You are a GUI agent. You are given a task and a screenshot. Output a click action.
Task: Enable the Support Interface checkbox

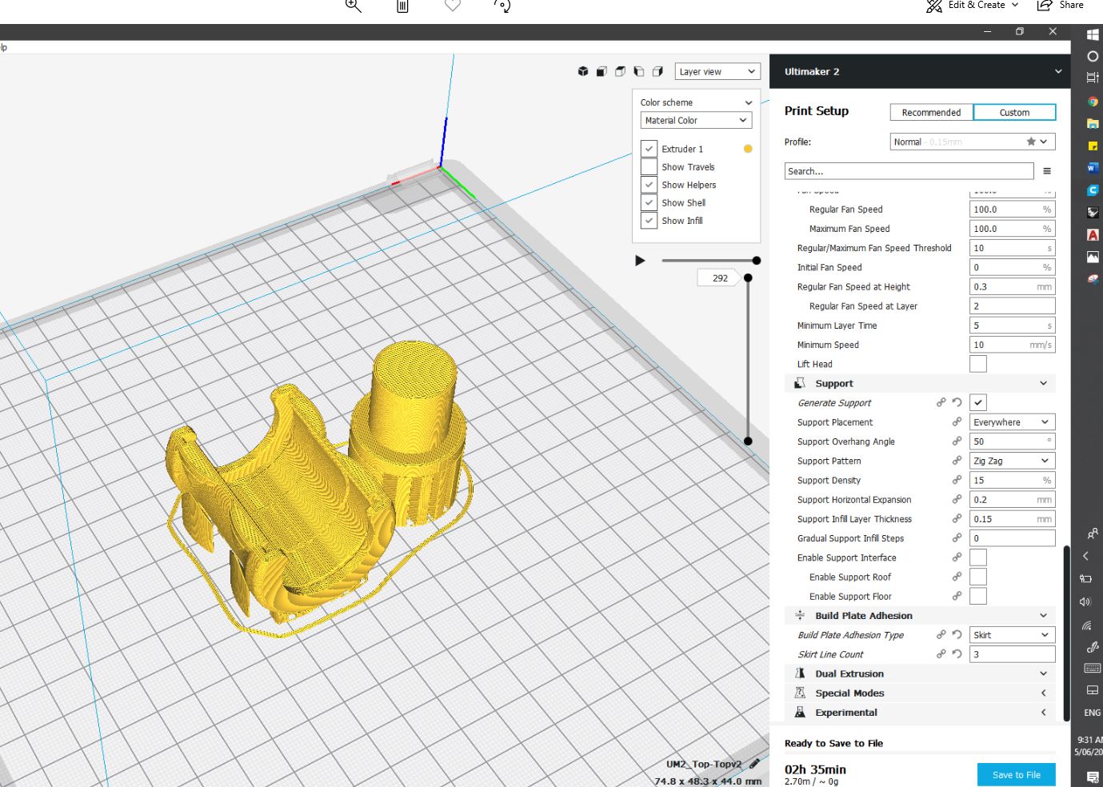pyautogui.click(x=978, y=557)
